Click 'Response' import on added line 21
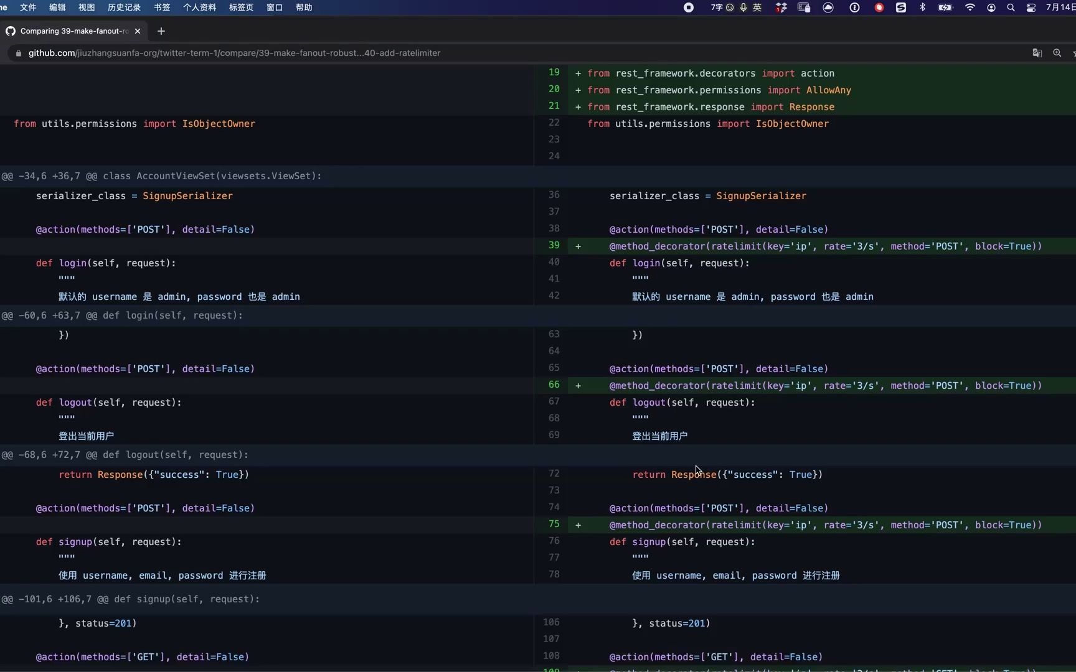Viewport: 1076px width, 672px height. click(x=811, y=107)
